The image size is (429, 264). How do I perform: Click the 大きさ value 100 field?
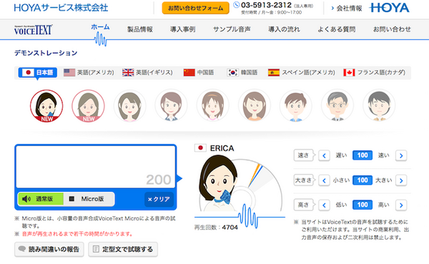tap(363, 180)
